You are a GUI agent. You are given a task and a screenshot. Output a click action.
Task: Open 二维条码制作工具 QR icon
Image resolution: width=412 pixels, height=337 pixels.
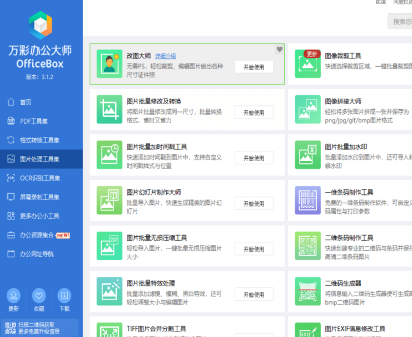[307, 246]
